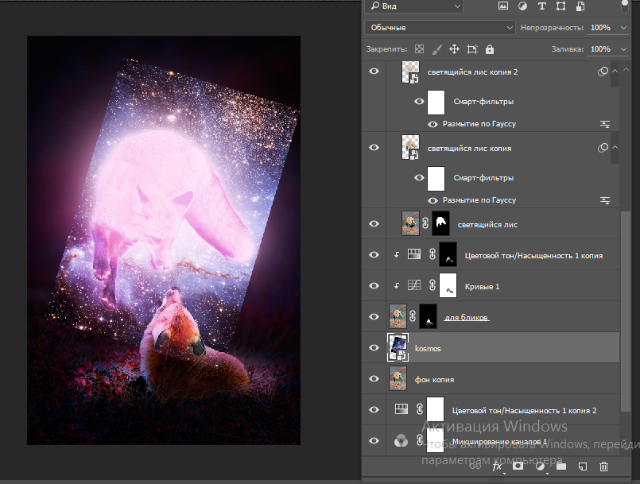
Task: Open the opacity 'Непрозрачность' slider arrow
Action: pyautogui.click(x=623, y=27)
